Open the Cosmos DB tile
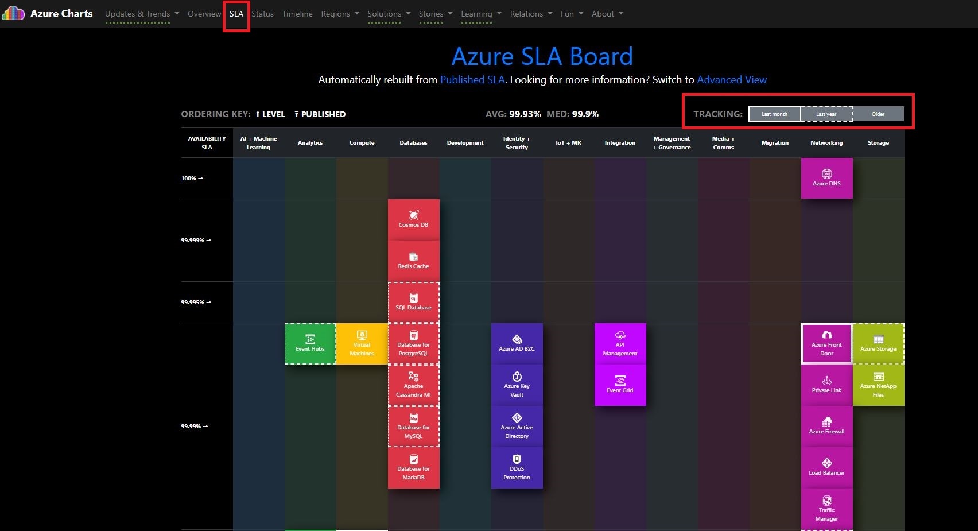 413,219
